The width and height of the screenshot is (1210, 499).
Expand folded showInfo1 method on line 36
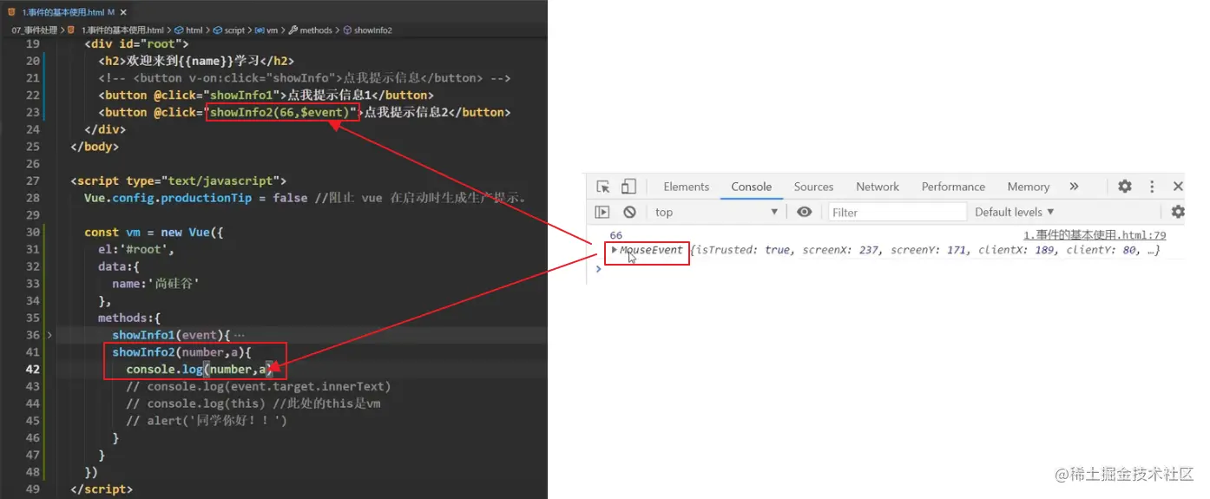point(49,335)
